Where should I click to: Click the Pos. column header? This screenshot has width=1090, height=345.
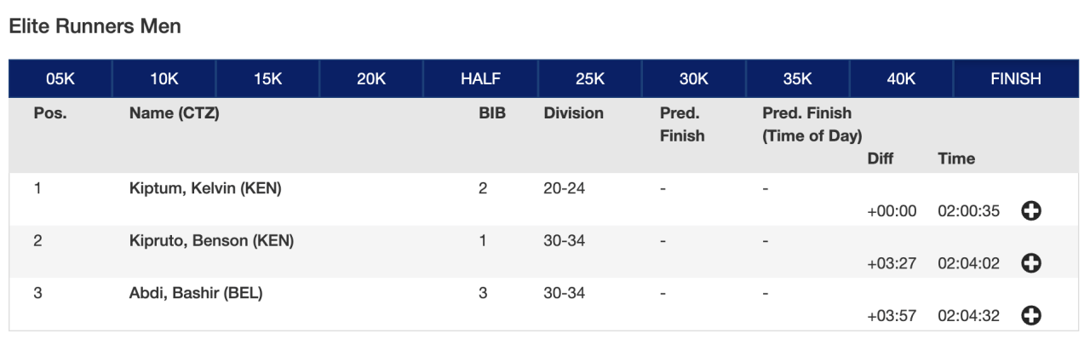tap(49, 113)
